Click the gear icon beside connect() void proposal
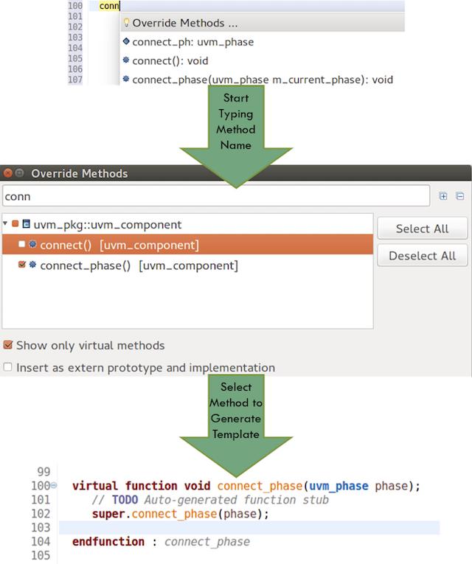Image resolution: width=472 pixels, height=564 pixels. point(126,60)
